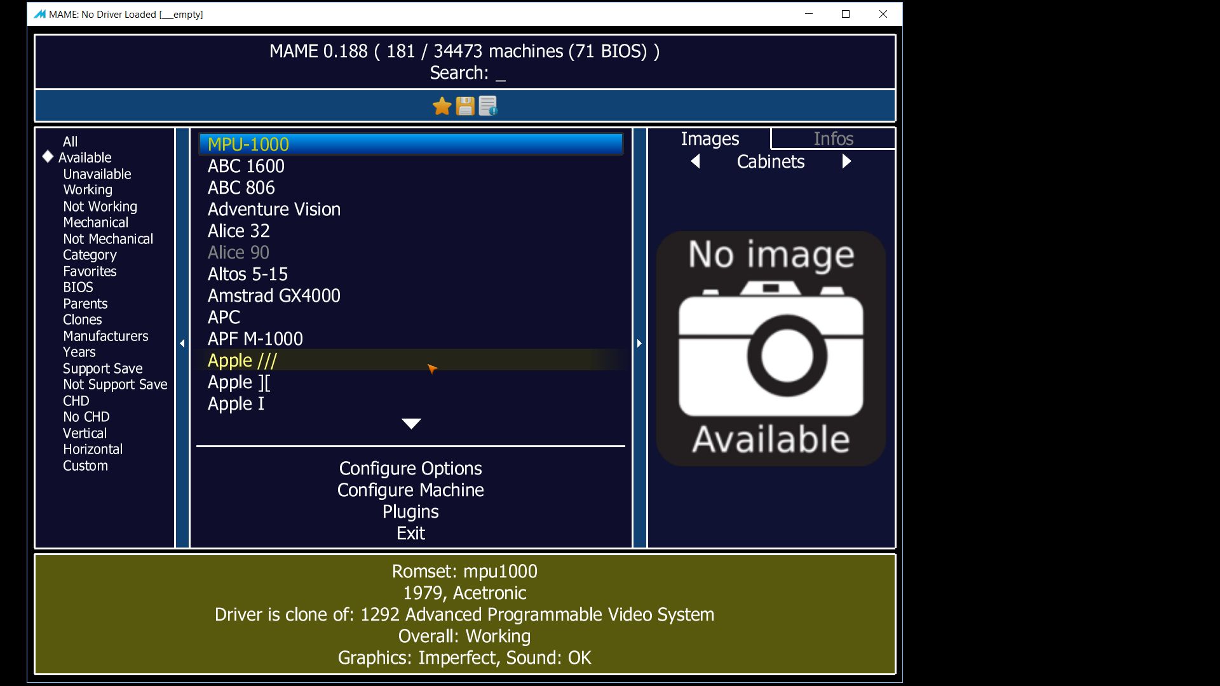Show next image category right arrow

tap(846, 161)
